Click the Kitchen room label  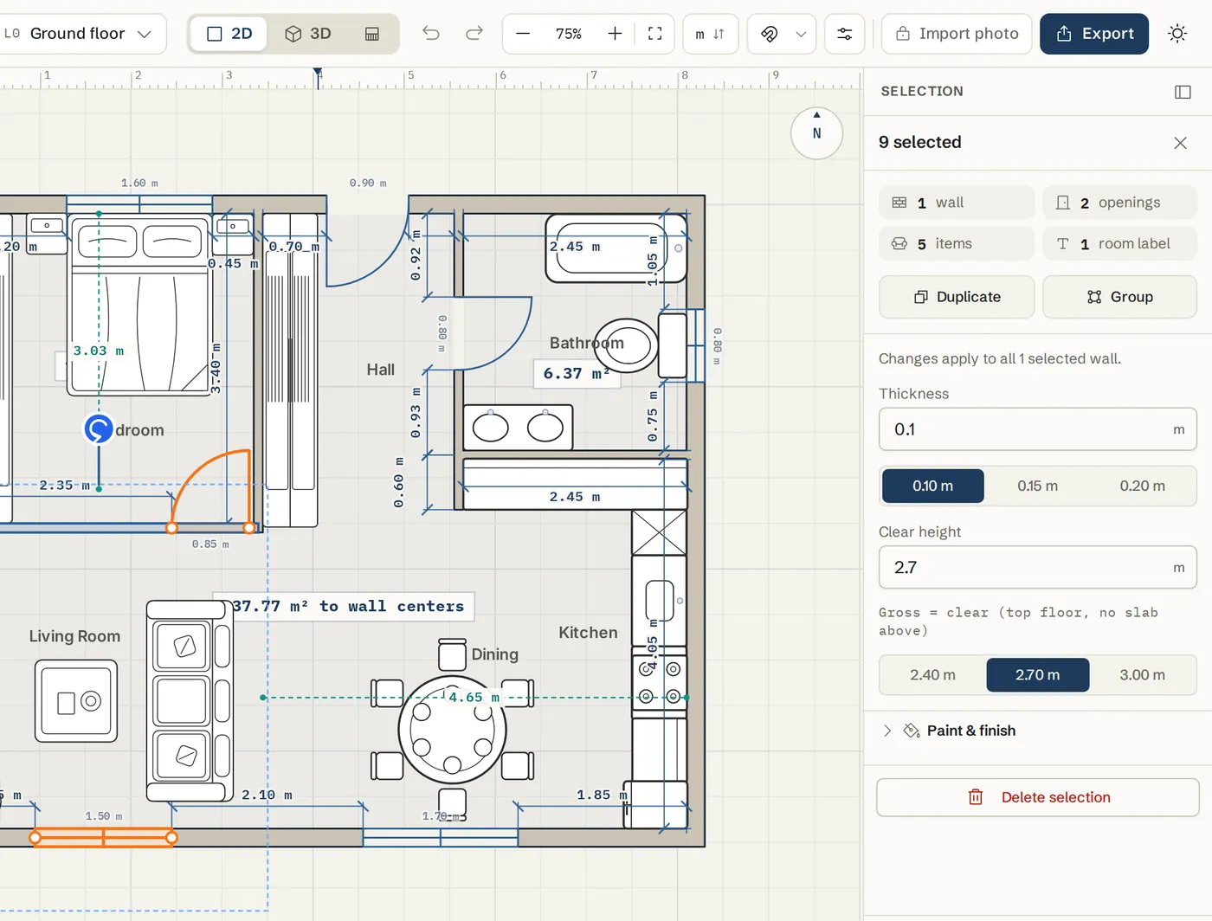[588, 633]
